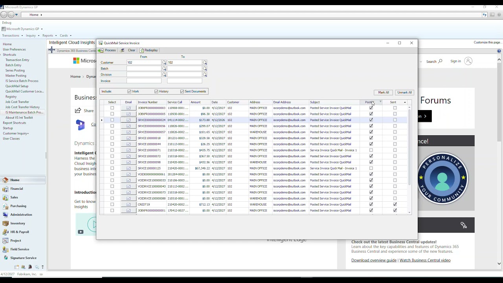
Task: Open Batch To lookup magnifier
Action: coord(205,68)
